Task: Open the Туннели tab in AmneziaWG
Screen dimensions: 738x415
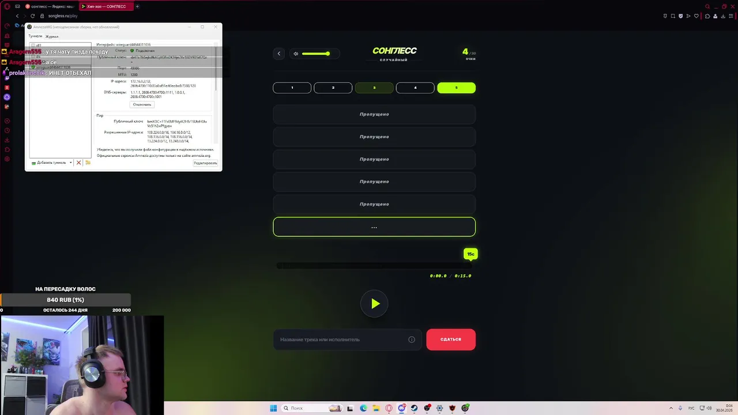Action: [35, 36]
